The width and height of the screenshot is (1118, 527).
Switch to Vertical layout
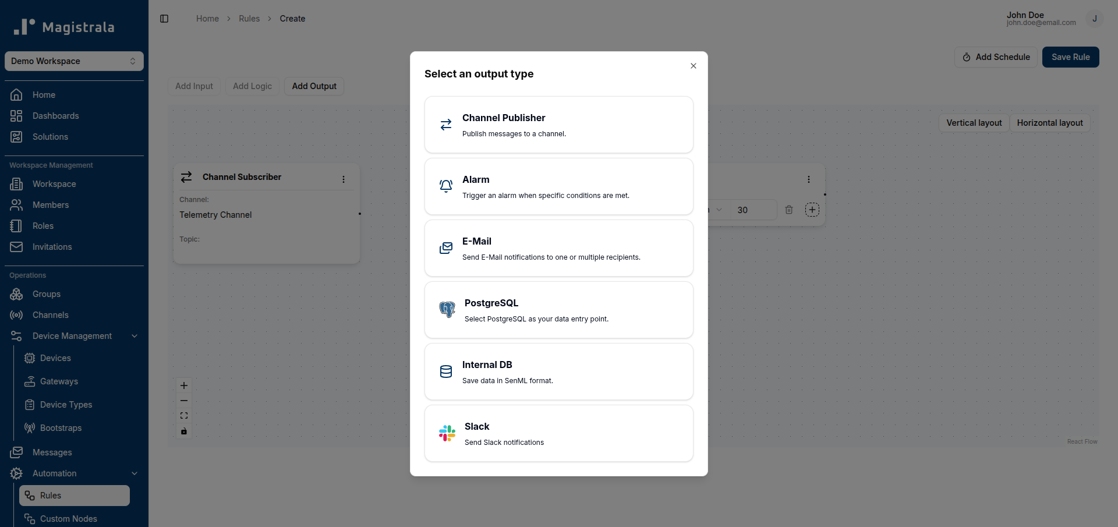[974, 123]
